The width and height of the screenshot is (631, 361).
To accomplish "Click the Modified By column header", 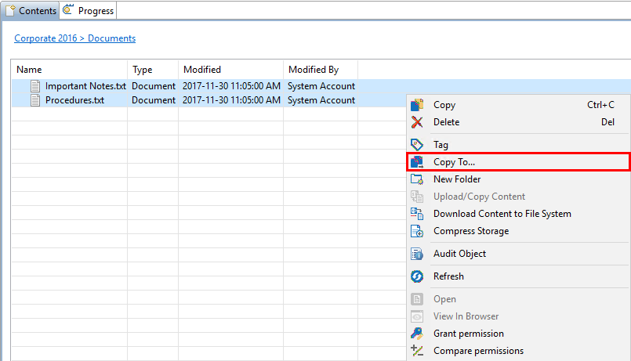I will click(x=314, y=70).
